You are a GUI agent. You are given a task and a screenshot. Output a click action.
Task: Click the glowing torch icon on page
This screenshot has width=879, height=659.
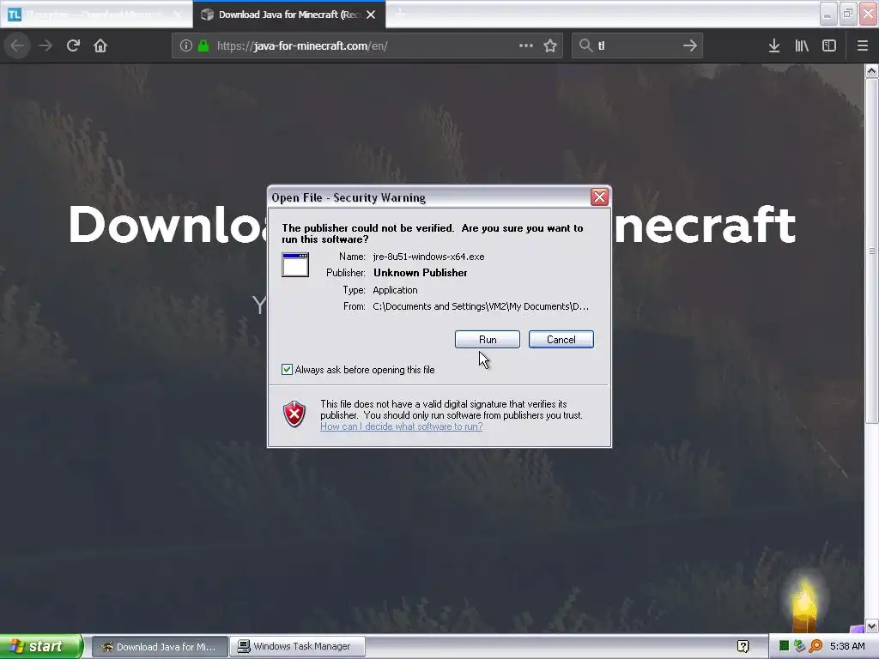point(804,607)
